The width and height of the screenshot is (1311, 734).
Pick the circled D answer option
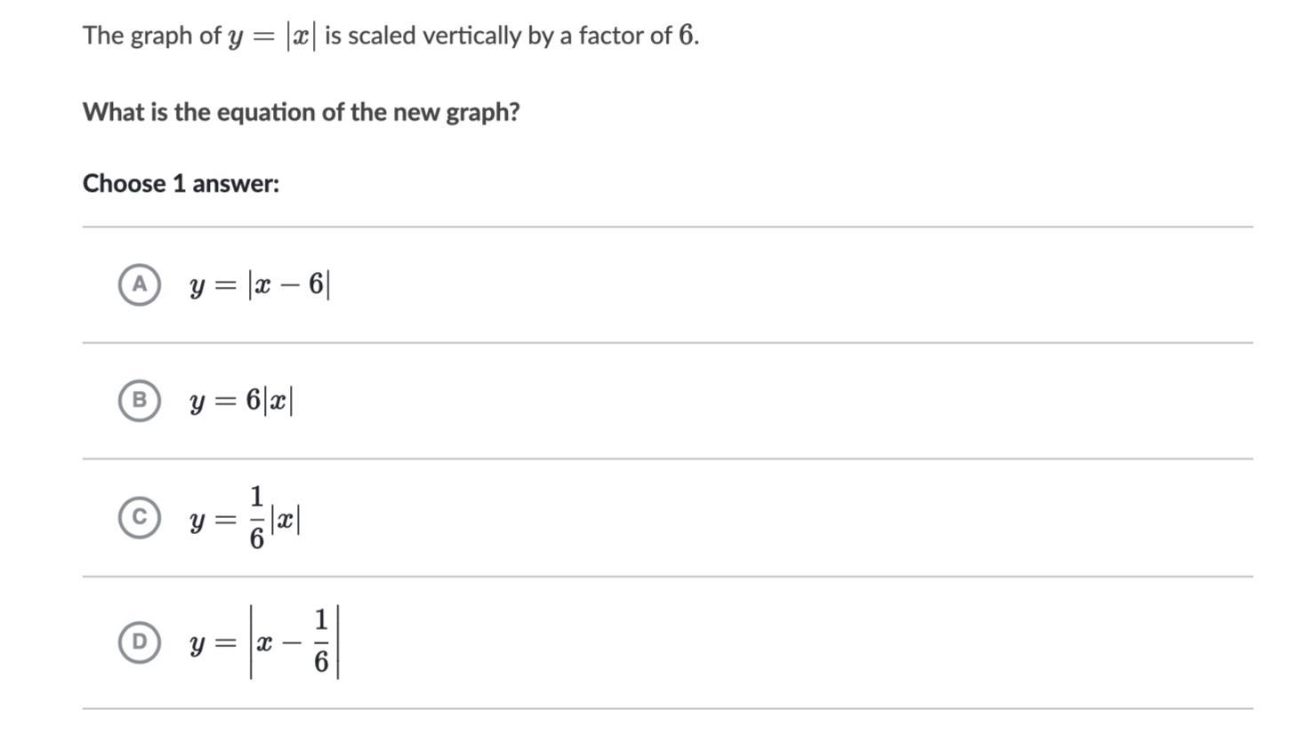tap(140, 642)
